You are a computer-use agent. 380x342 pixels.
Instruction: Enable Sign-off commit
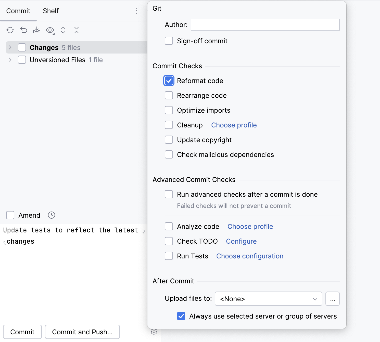(x=169, y=41)
